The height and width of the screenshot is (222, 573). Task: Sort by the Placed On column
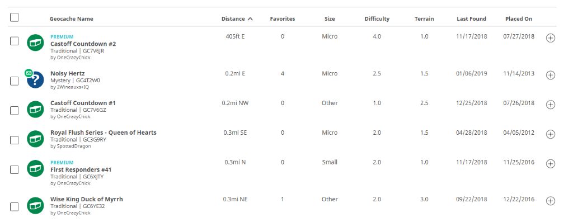tap(519, 19)
